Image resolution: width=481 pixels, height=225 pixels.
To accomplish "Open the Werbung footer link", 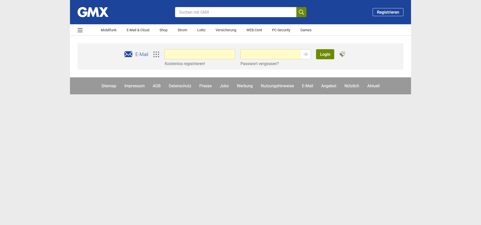I will 245,86.
